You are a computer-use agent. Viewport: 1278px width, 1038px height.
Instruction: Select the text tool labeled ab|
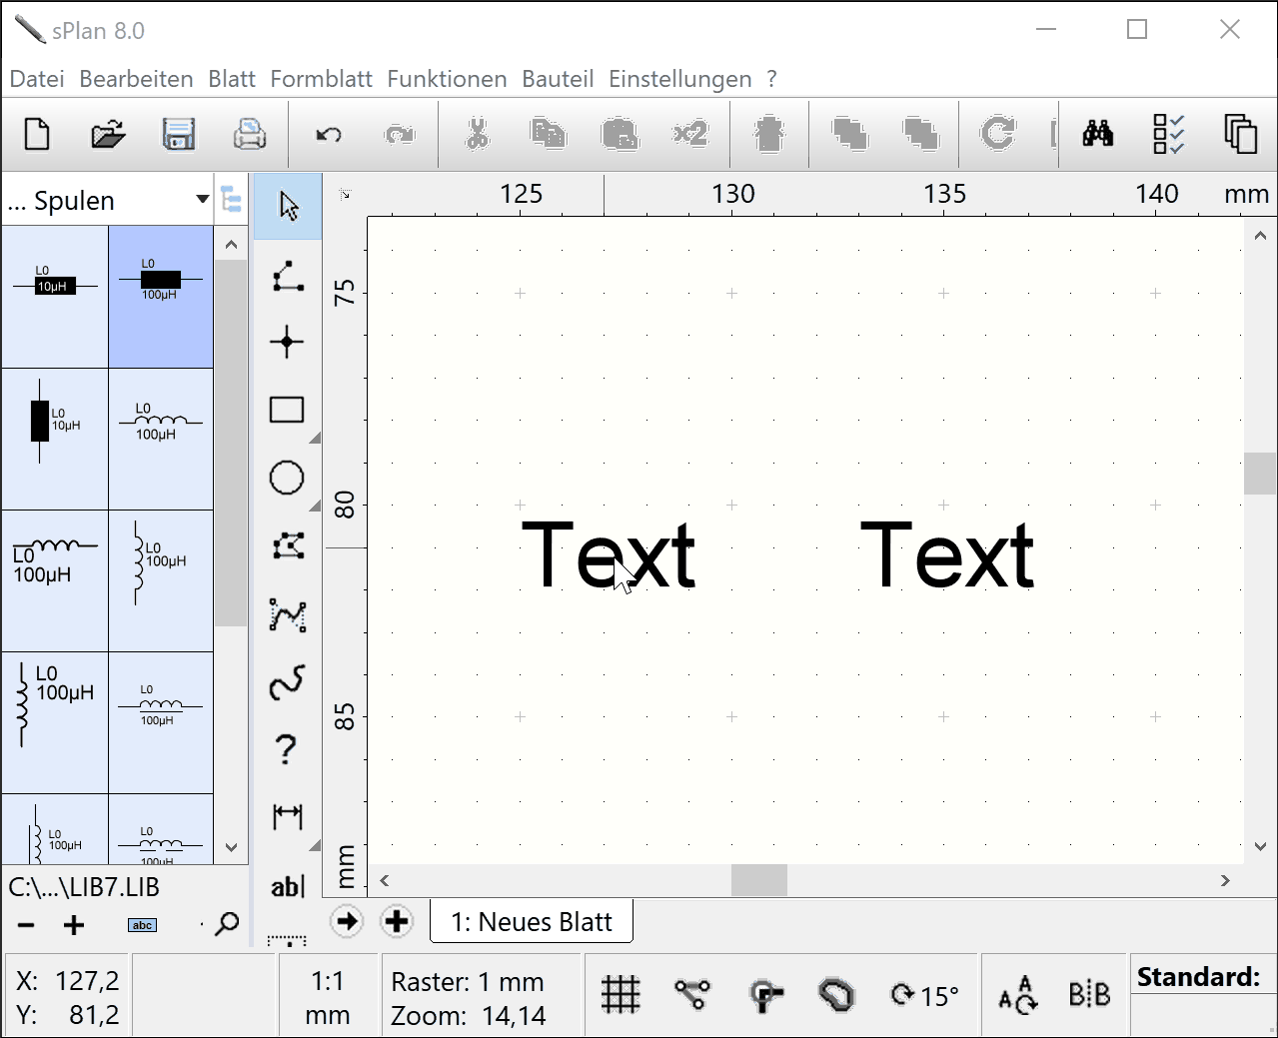click(288, 885)
